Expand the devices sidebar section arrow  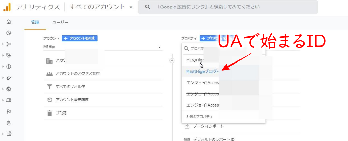3,100
